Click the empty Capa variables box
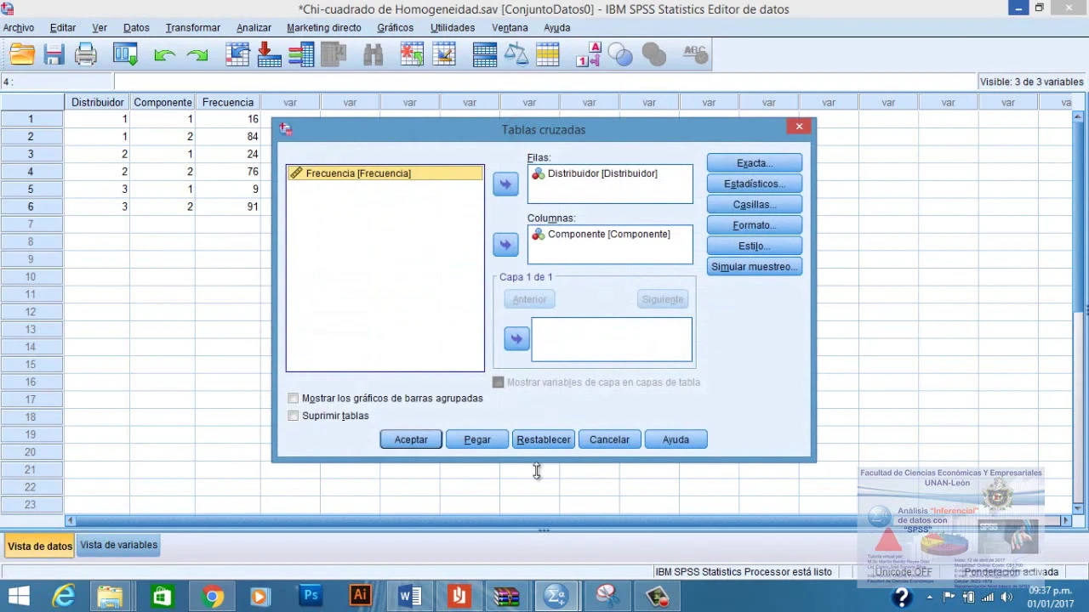1089x612 pixels. (x=612, y=339)
